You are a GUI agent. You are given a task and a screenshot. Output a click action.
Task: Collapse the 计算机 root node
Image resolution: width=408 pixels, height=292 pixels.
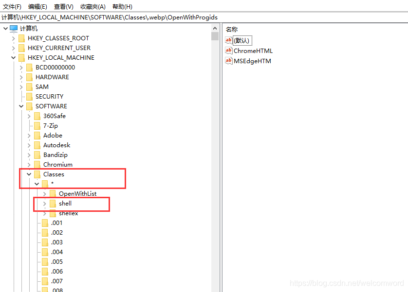5,28
